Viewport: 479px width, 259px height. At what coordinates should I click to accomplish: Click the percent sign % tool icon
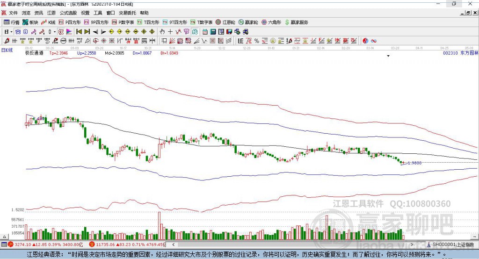click(257, 41)
